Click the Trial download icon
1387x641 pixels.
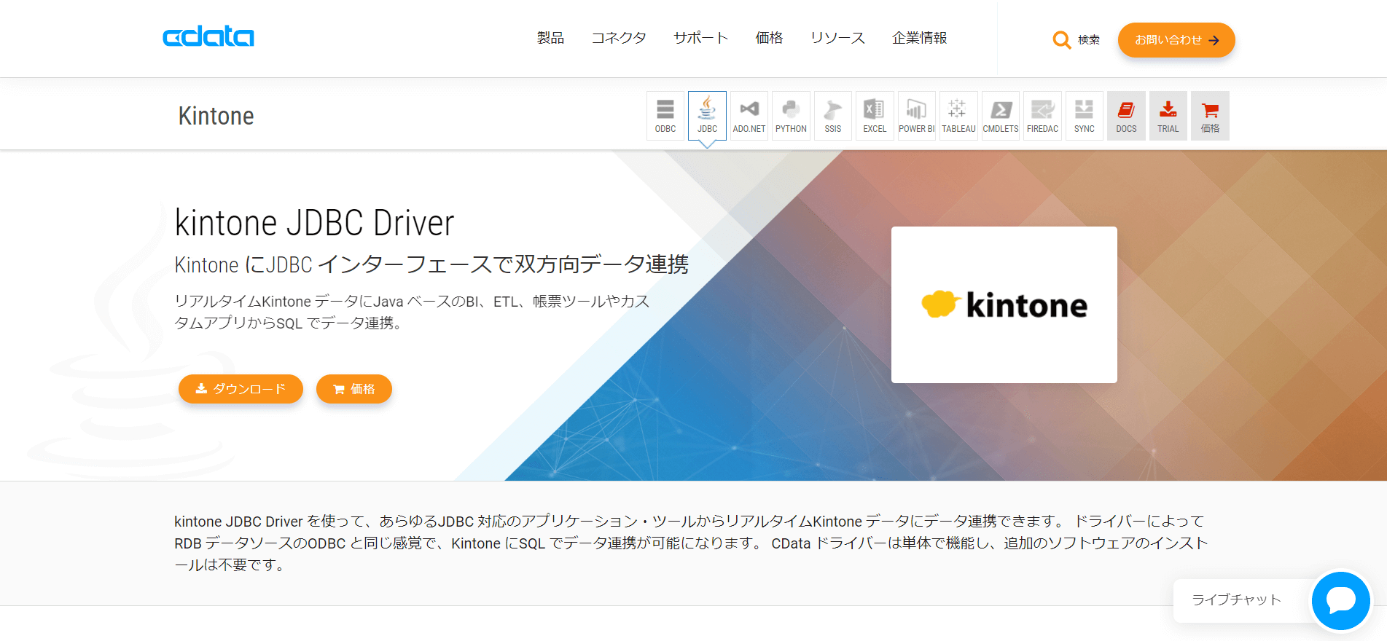pos(1168,116)
